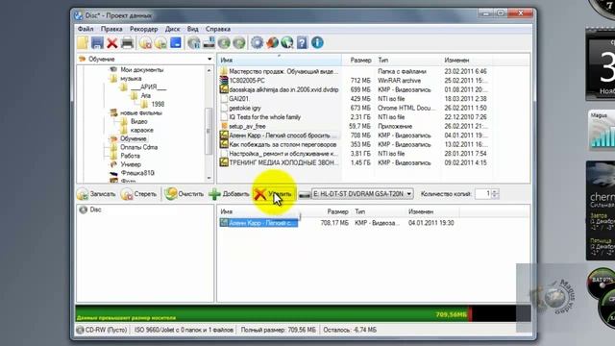
Task: Select the караоке folder in tree
Action: (141, 131)
